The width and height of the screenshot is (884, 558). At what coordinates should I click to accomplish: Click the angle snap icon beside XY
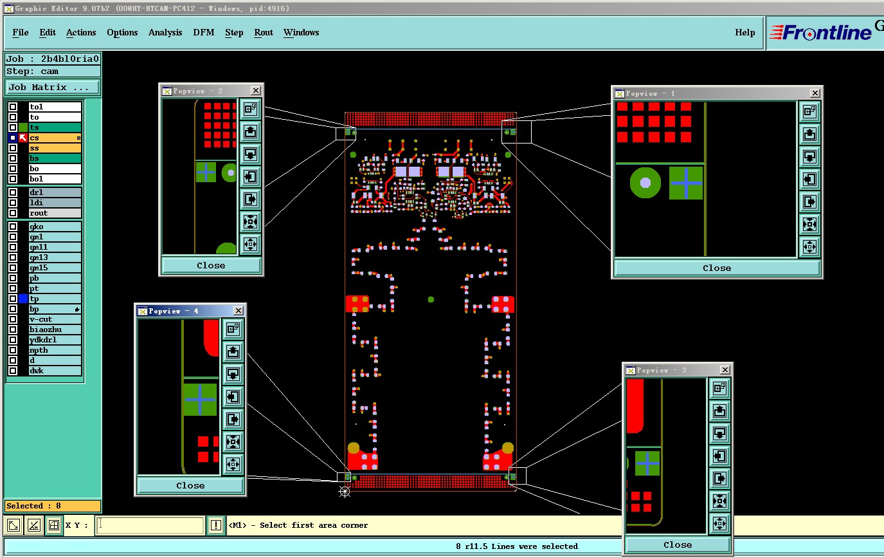click(x=34, y=525)
